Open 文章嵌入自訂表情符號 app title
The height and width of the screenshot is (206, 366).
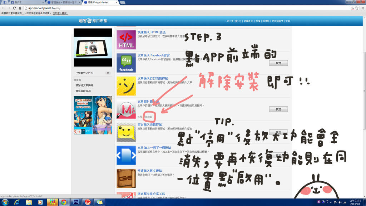click(153, 78)
